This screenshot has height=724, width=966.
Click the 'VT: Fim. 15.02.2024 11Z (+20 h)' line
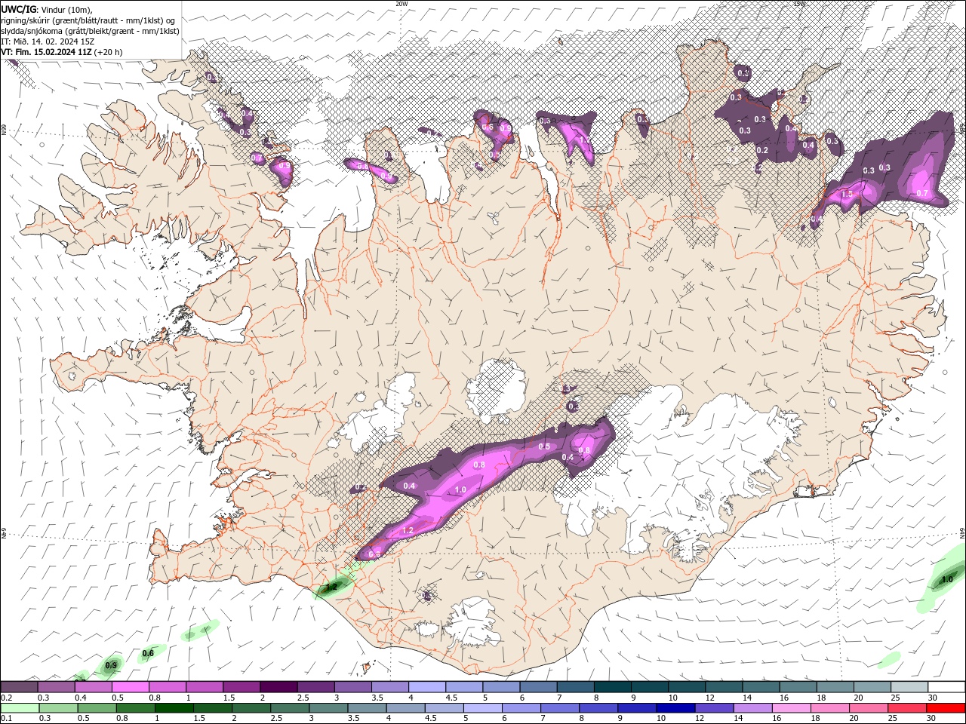tap(61, 52)
